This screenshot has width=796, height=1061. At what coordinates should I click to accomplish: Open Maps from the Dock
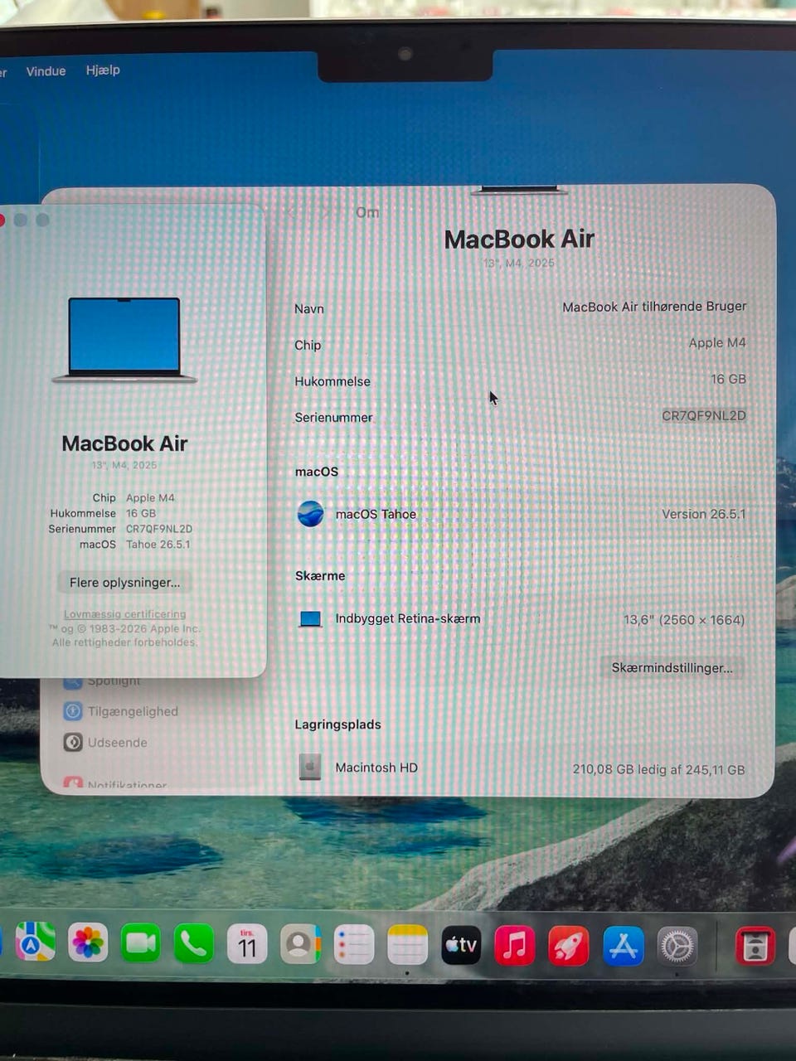pos(36,942)
